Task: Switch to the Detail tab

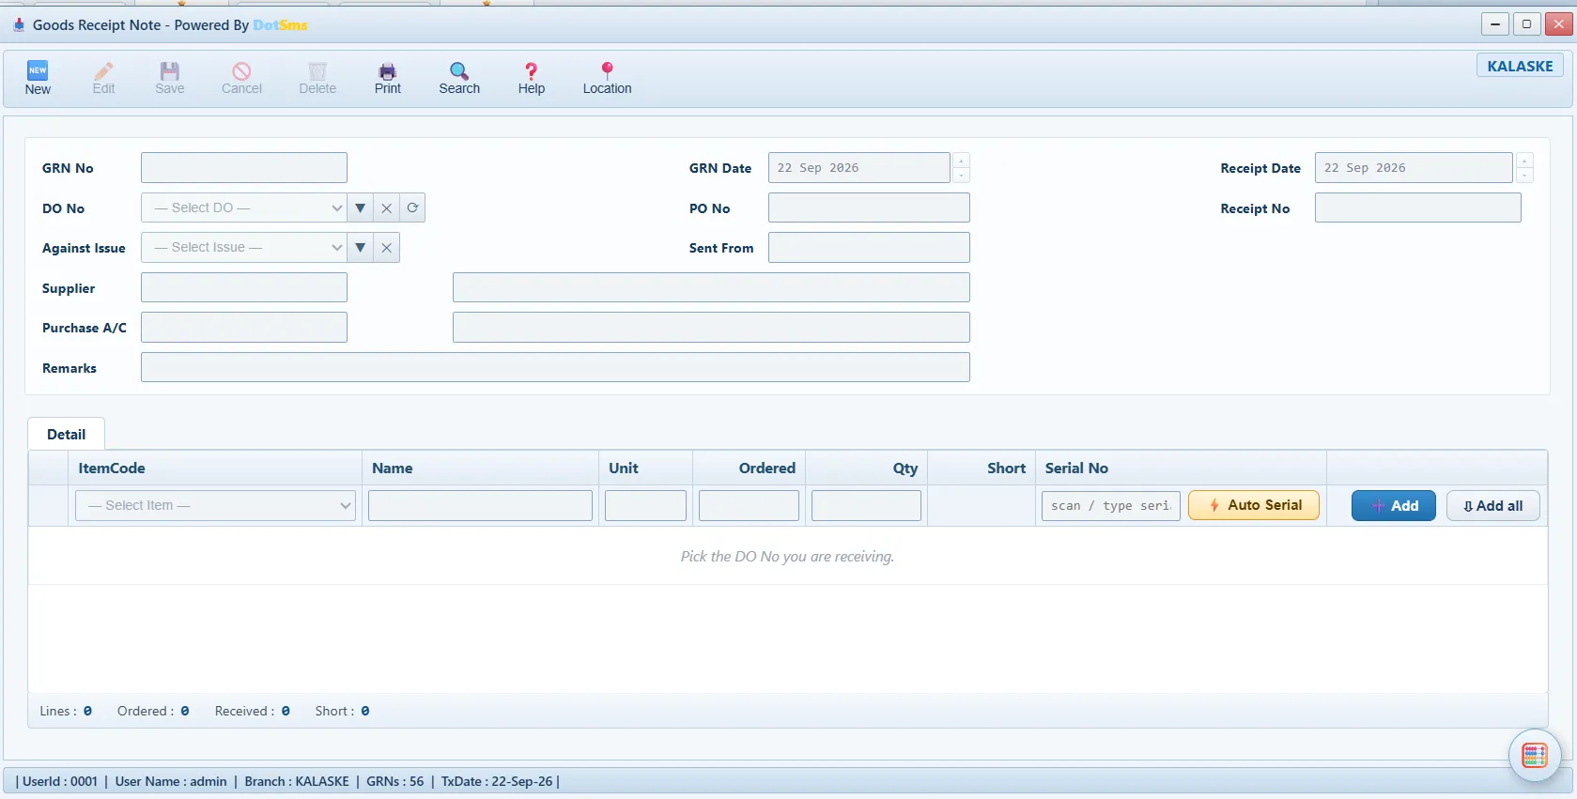Action: tap(66, 434)
